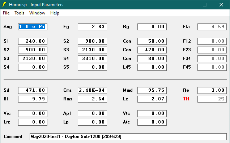Click the Re field showing 3.88
This screenshot has height=143, width=230.
pos(212,90)
